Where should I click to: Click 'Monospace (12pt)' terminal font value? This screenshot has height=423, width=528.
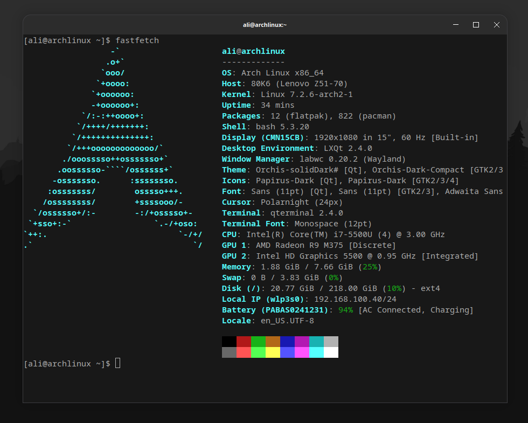(x=333, y=224)
